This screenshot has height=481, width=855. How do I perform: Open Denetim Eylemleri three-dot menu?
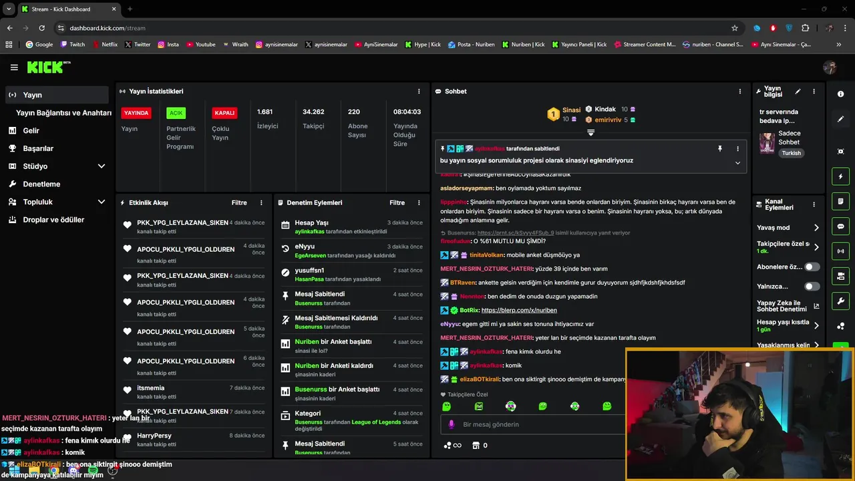tap(419, 202)
